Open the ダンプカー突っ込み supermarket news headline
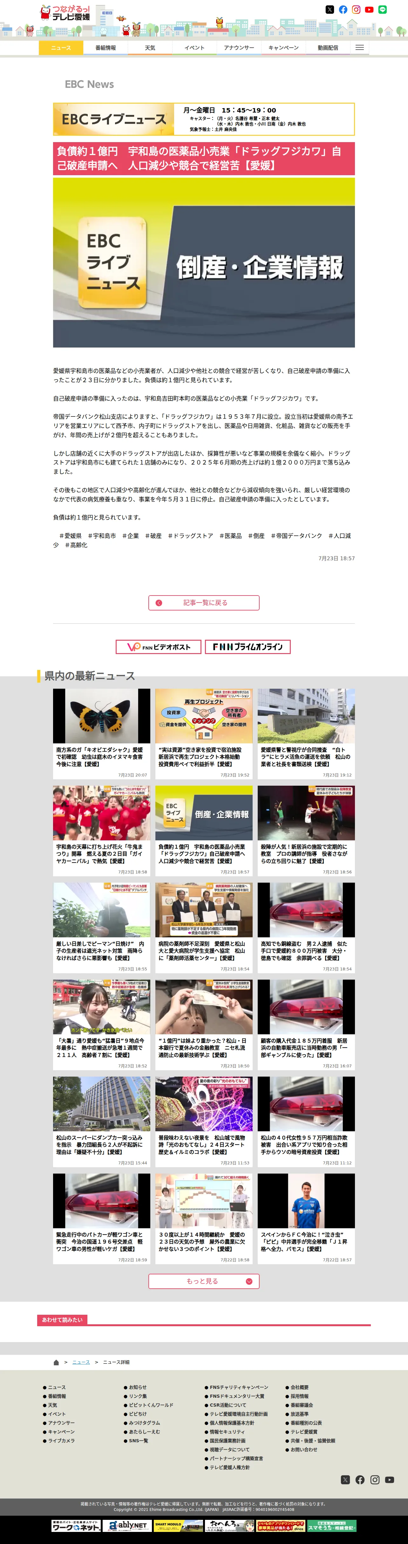 click(x=99, y=1145)
